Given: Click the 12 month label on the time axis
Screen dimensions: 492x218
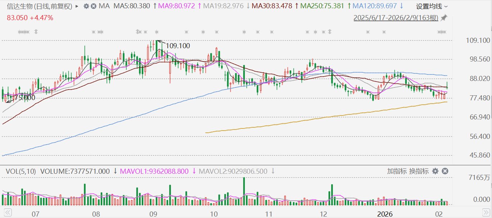Looking at the screenshot, I should [324, 215].
